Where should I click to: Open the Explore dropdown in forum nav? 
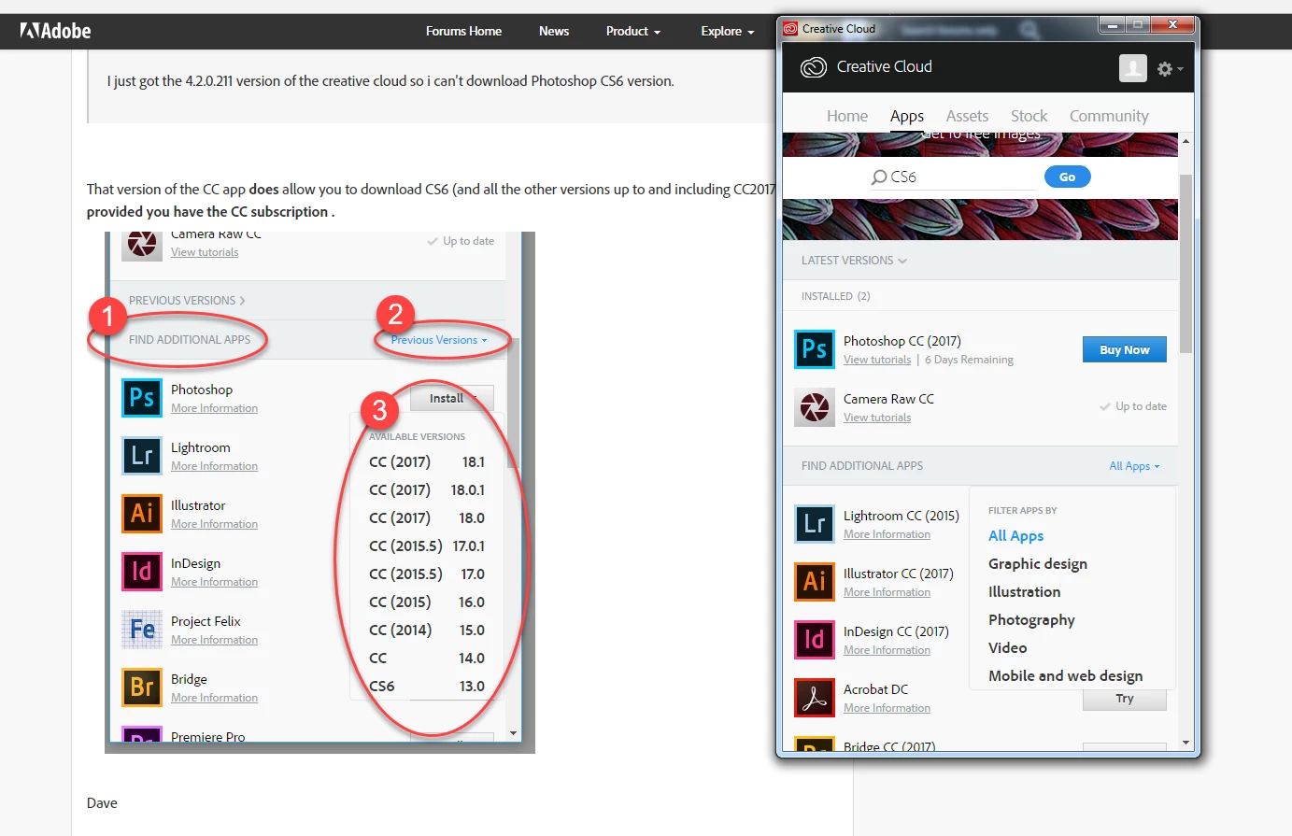pos(728,31)
